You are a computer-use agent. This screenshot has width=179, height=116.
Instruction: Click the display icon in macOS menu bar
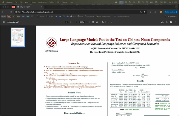(x=147, y=2)
